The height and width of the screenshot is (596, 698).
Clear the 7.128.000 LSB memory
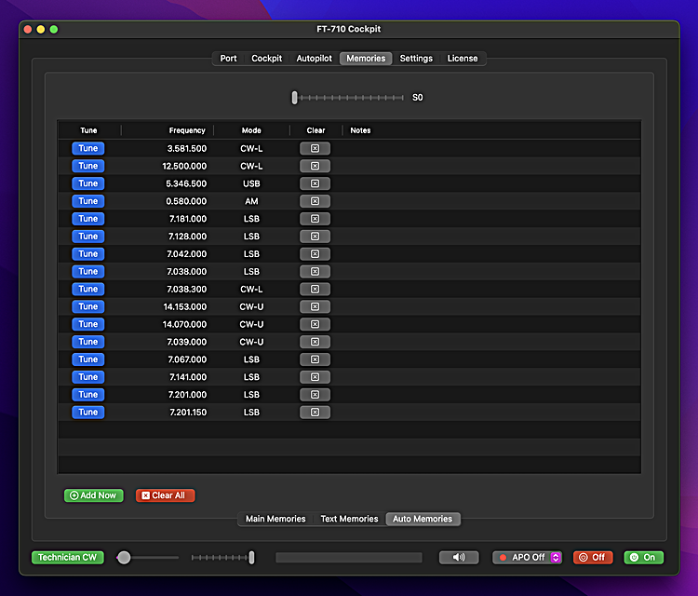(315, 237)
